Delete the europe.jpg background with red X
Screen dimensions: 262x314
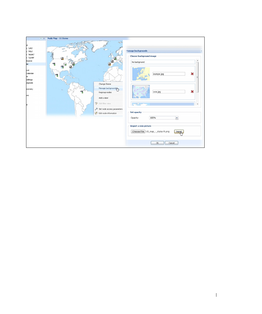tap(192, 74)
